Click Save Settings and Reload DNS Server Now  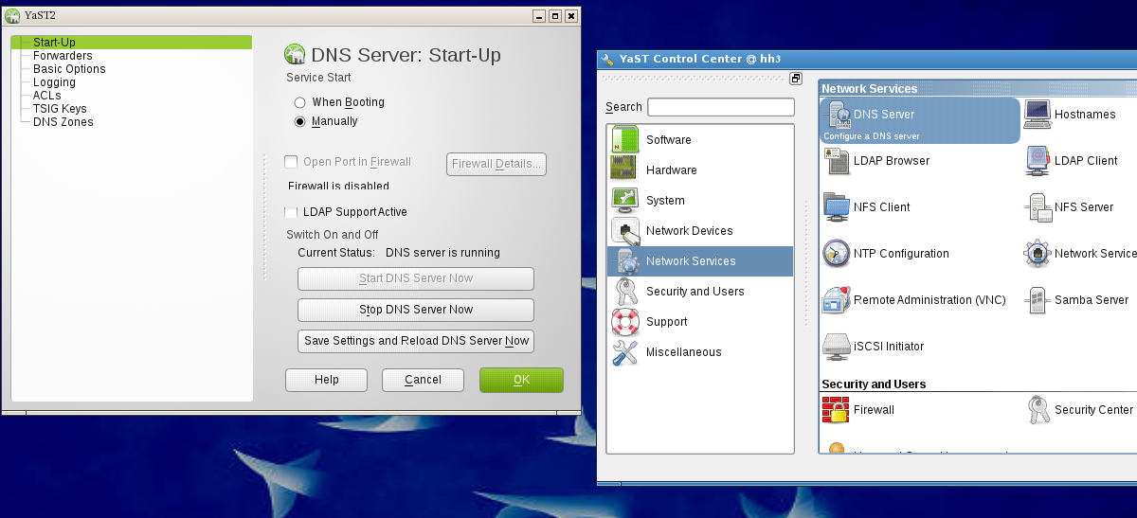pos(416,341)
